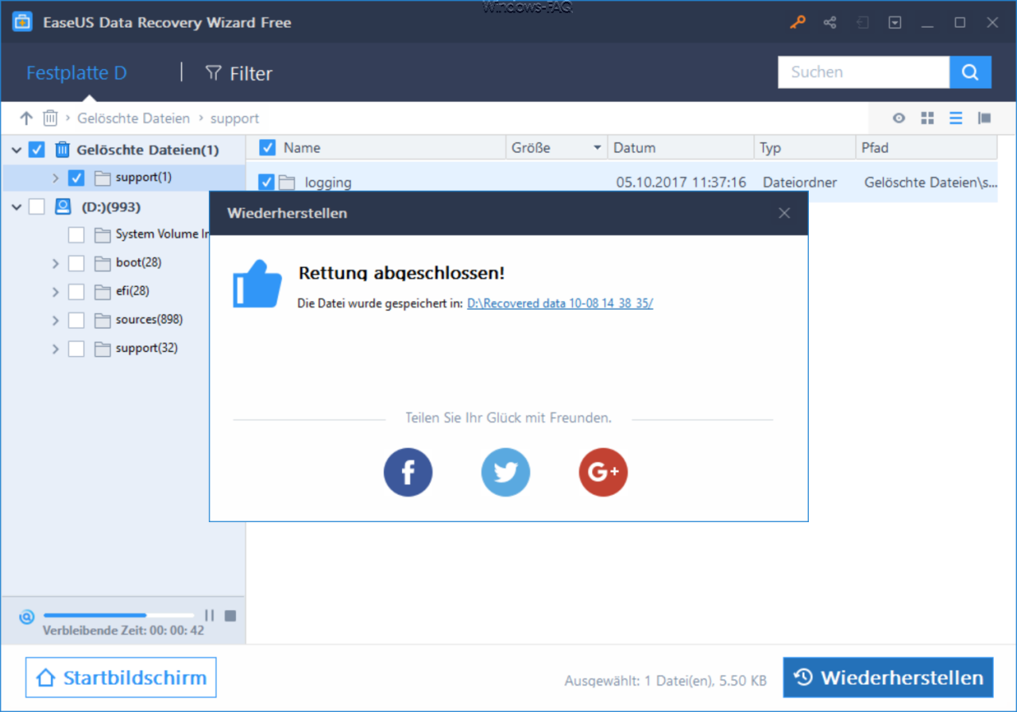This screenshot has width=1017, height=712.
Task: Expand the support(32) folder
Action: (x=56, y=349)
